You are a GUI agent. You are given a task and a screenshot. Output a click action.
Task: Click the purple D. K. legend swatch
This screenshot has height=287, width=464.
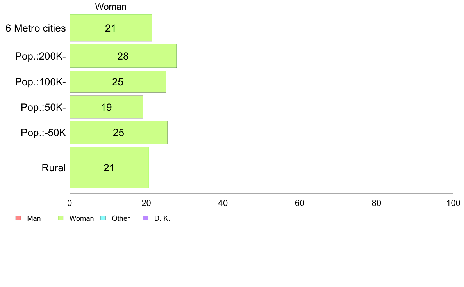coord(146,218)
